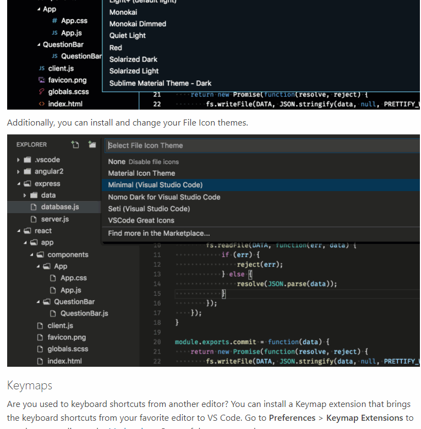Click the open folder icon beside components
This screenshot has height=429, width=421.
[40, 254]
